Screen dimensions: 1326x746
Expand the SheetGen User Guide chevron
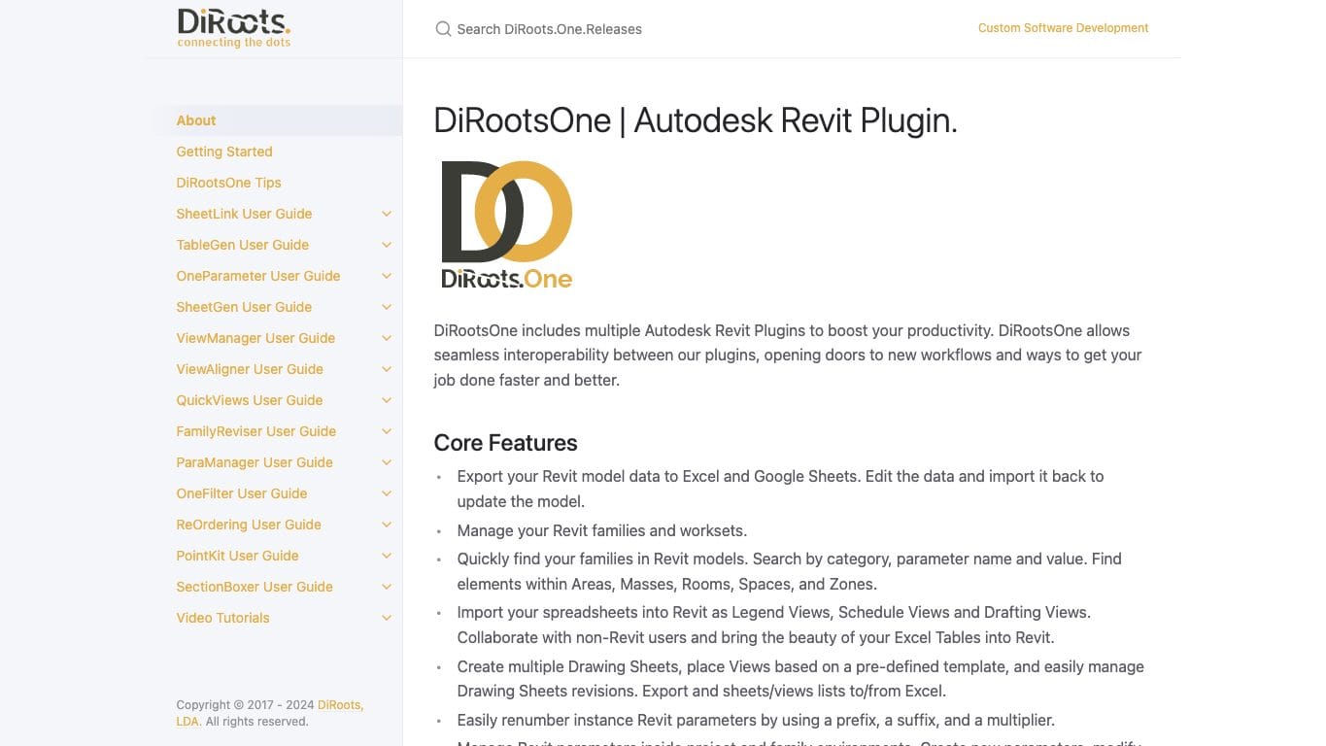(x=387, y=307)
